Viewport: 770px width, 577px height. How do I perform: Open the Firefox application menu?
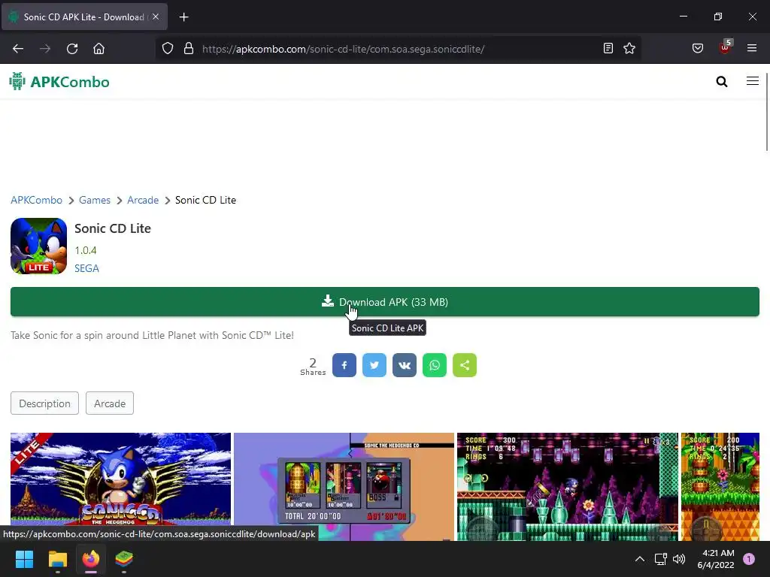(752, 48)
